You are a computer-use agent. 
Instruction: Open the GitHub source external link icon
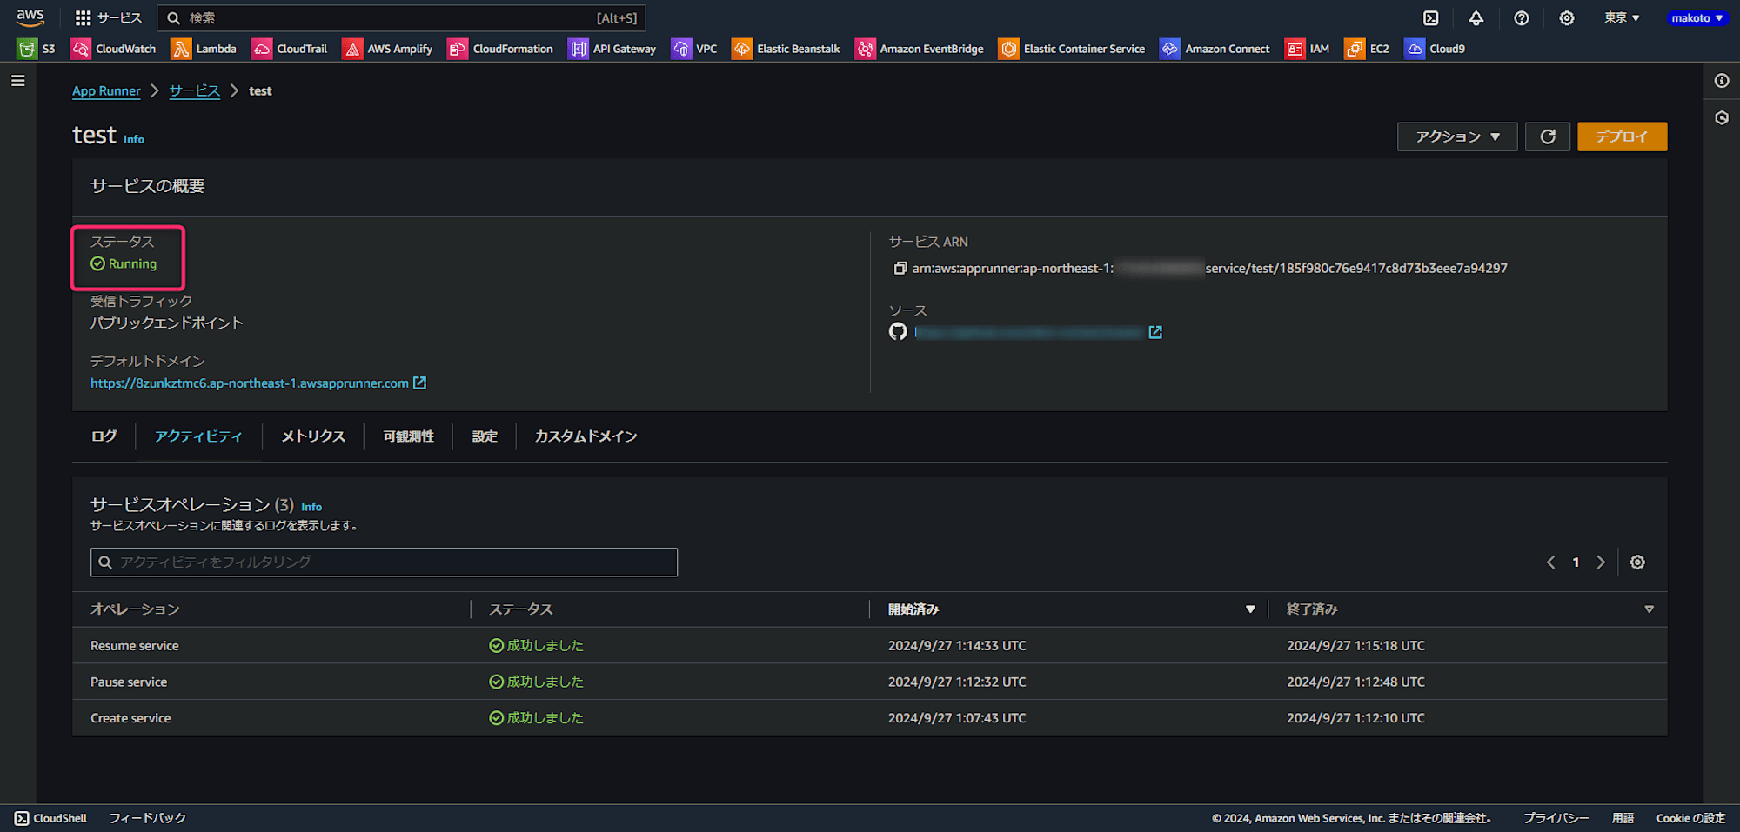pos(1155,332)
